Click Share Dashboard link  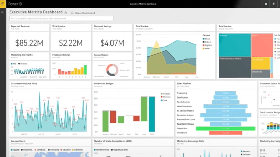click(85, 13)
